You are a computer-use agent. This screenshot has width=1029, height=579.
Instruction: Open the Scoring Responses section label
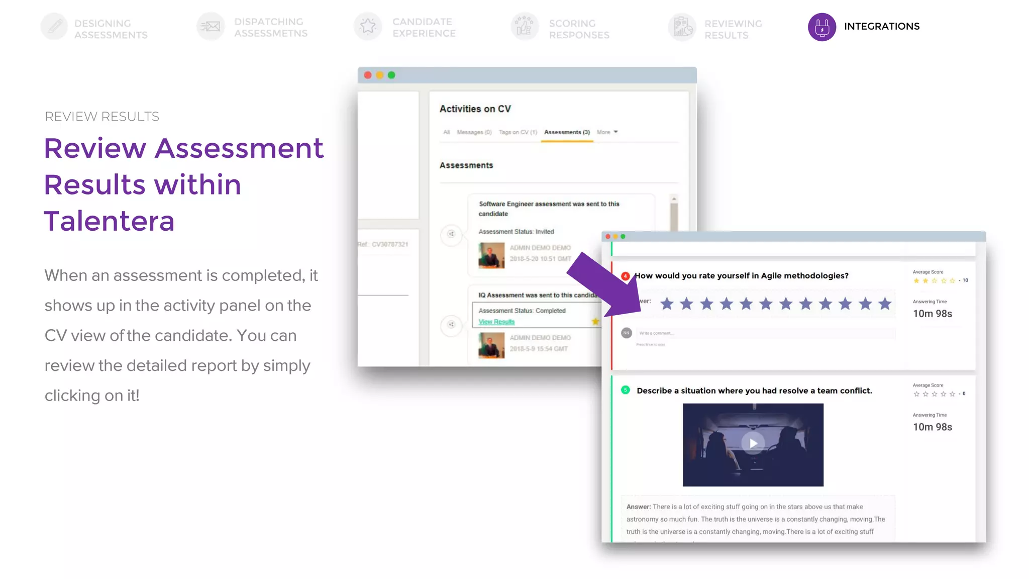click(x=579, y=29)
